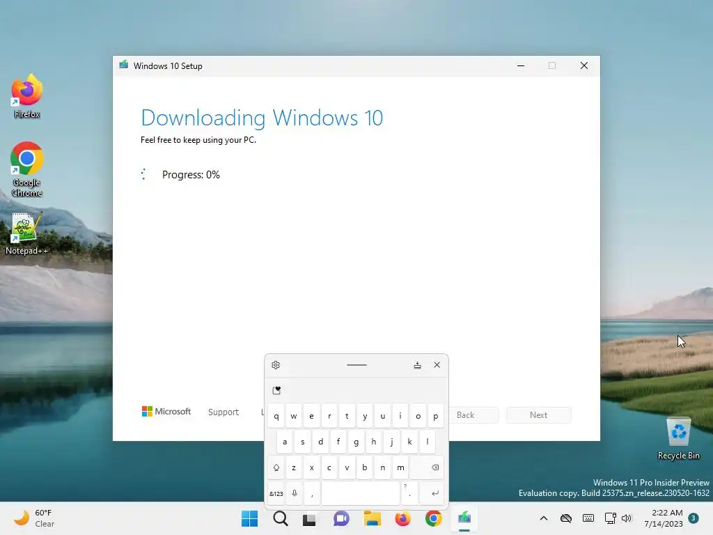This screenshot has width=713, height=535.
Task: Tap the &123 symbols key
Action: (x=276, y=493)
